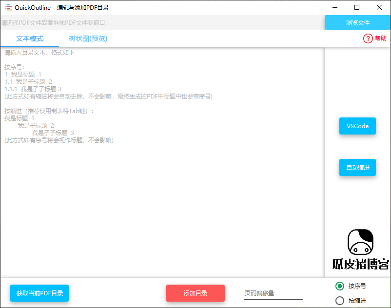391x308 pixels.
Task: Click the 瓜皮猪博客 pig logo
Action: coord(360,250)
